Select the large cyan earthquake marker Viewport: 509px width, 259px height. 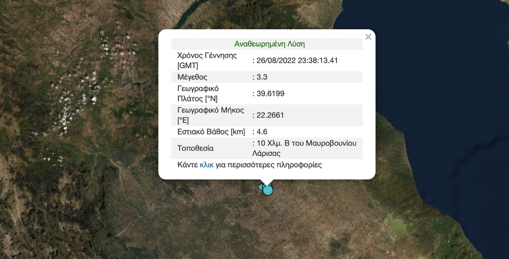[x=268, y=190]
